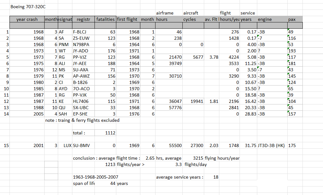The height and width of the screenshot is (195, 323).
Task: Select pax cell 193
Action: [x=295, y=51]
